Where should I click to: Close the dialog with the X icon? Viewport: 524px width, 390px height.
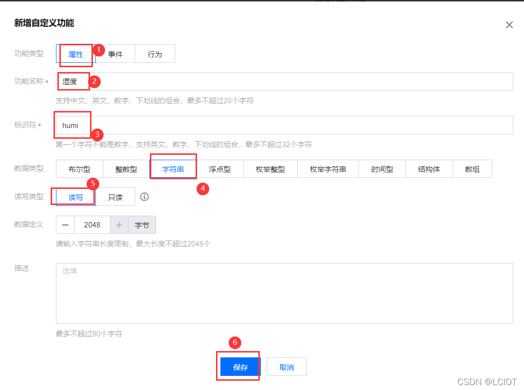pyautogui.click(x=509, y=24)
